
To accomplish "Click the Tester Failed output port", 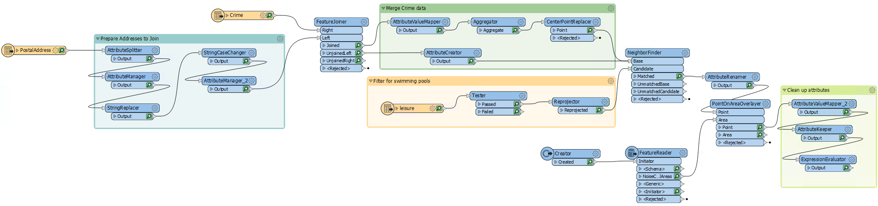I will click(x=498, y=112).
